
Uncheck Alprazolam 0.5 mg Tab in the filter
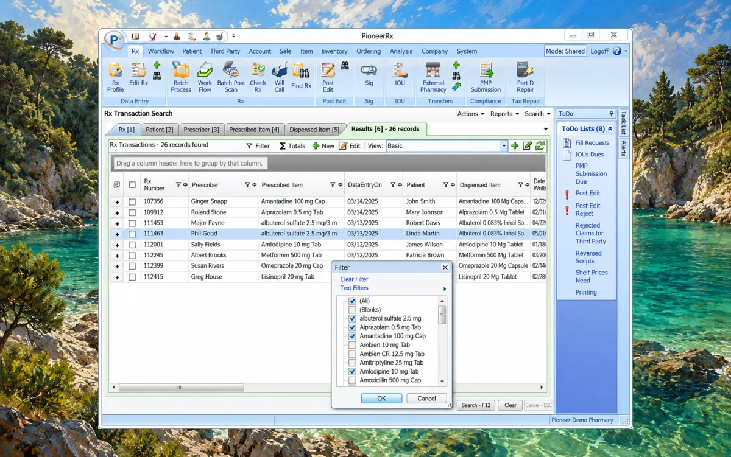(352, 327)
